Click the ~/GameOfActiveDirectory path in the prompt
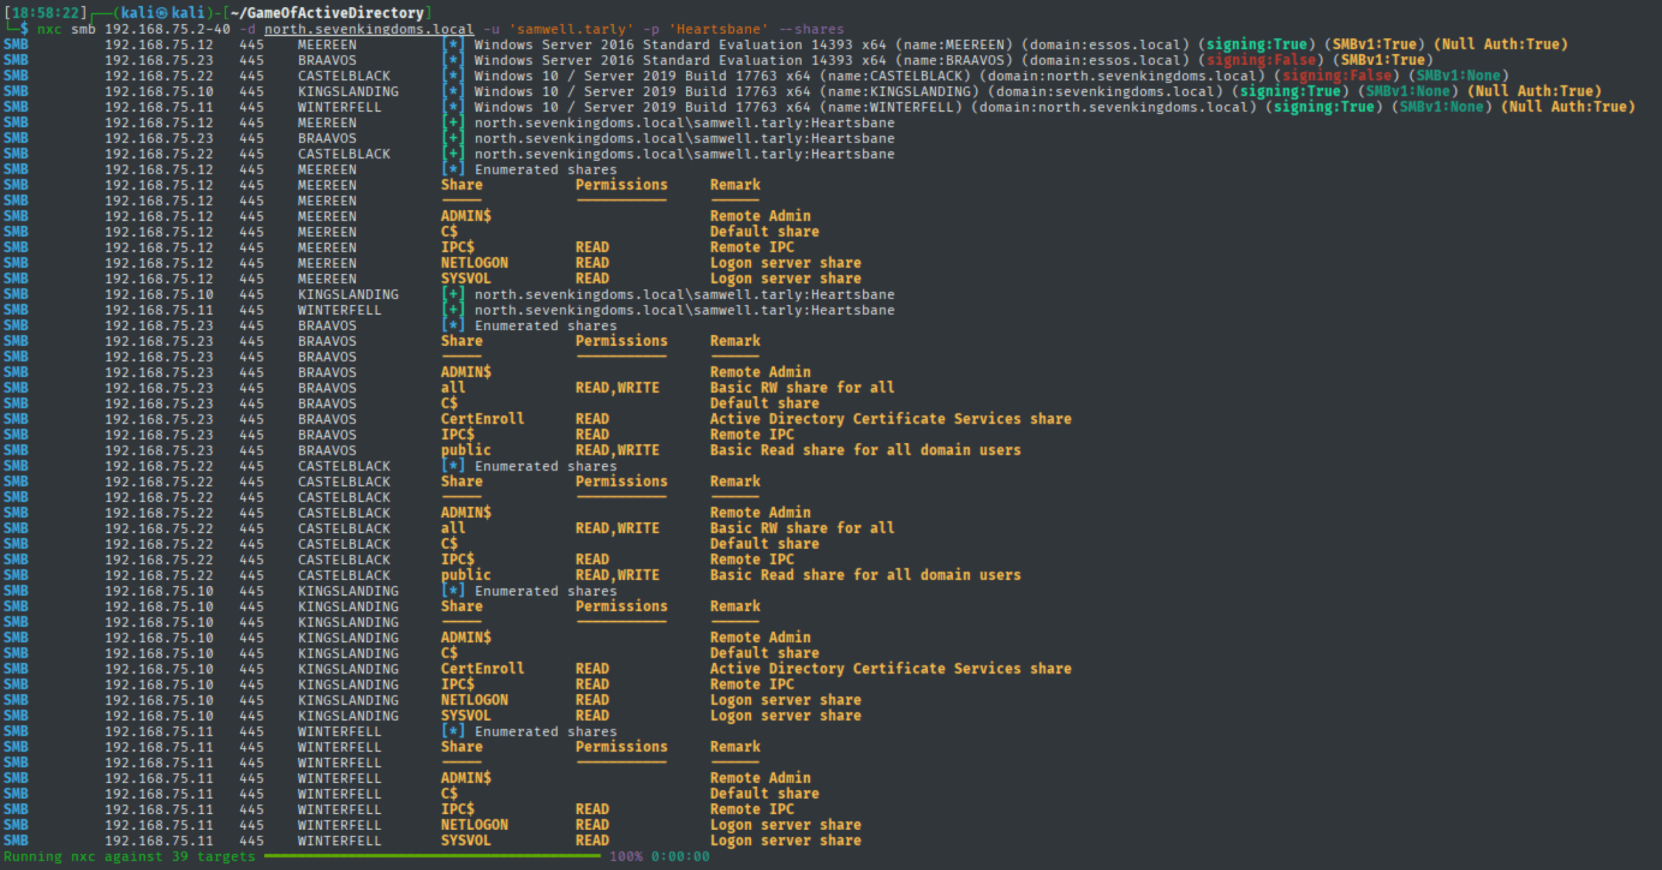The width and height of the screenshot is (1662, 870). pos(327,12)
